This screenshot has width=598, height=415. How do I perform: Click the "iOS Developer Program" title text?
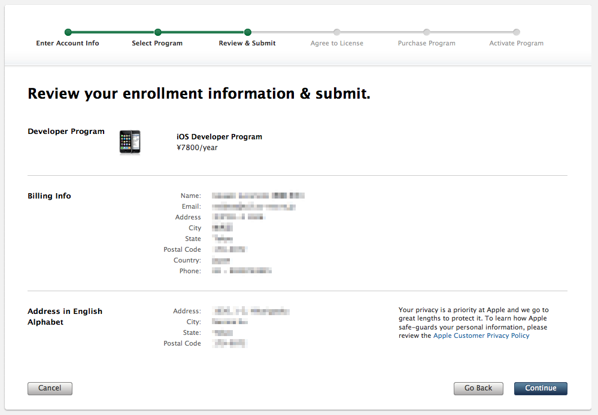point(219,136)
